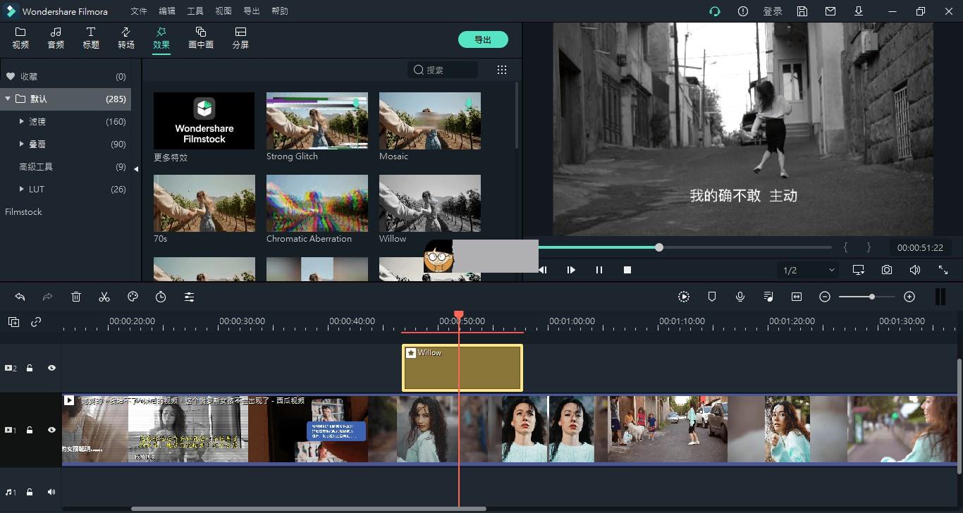Screen dimensions: 963x513
Task: Select the 高级工具 category
Action: pyautogui.click(x=66, y=166)
